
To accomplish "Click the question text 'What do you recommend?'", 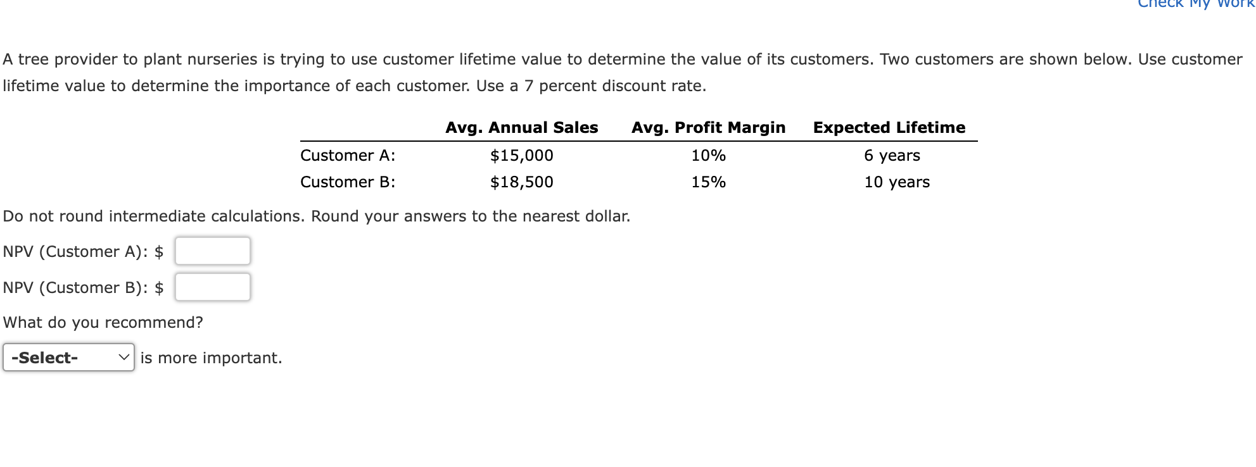I will point(103,322).
